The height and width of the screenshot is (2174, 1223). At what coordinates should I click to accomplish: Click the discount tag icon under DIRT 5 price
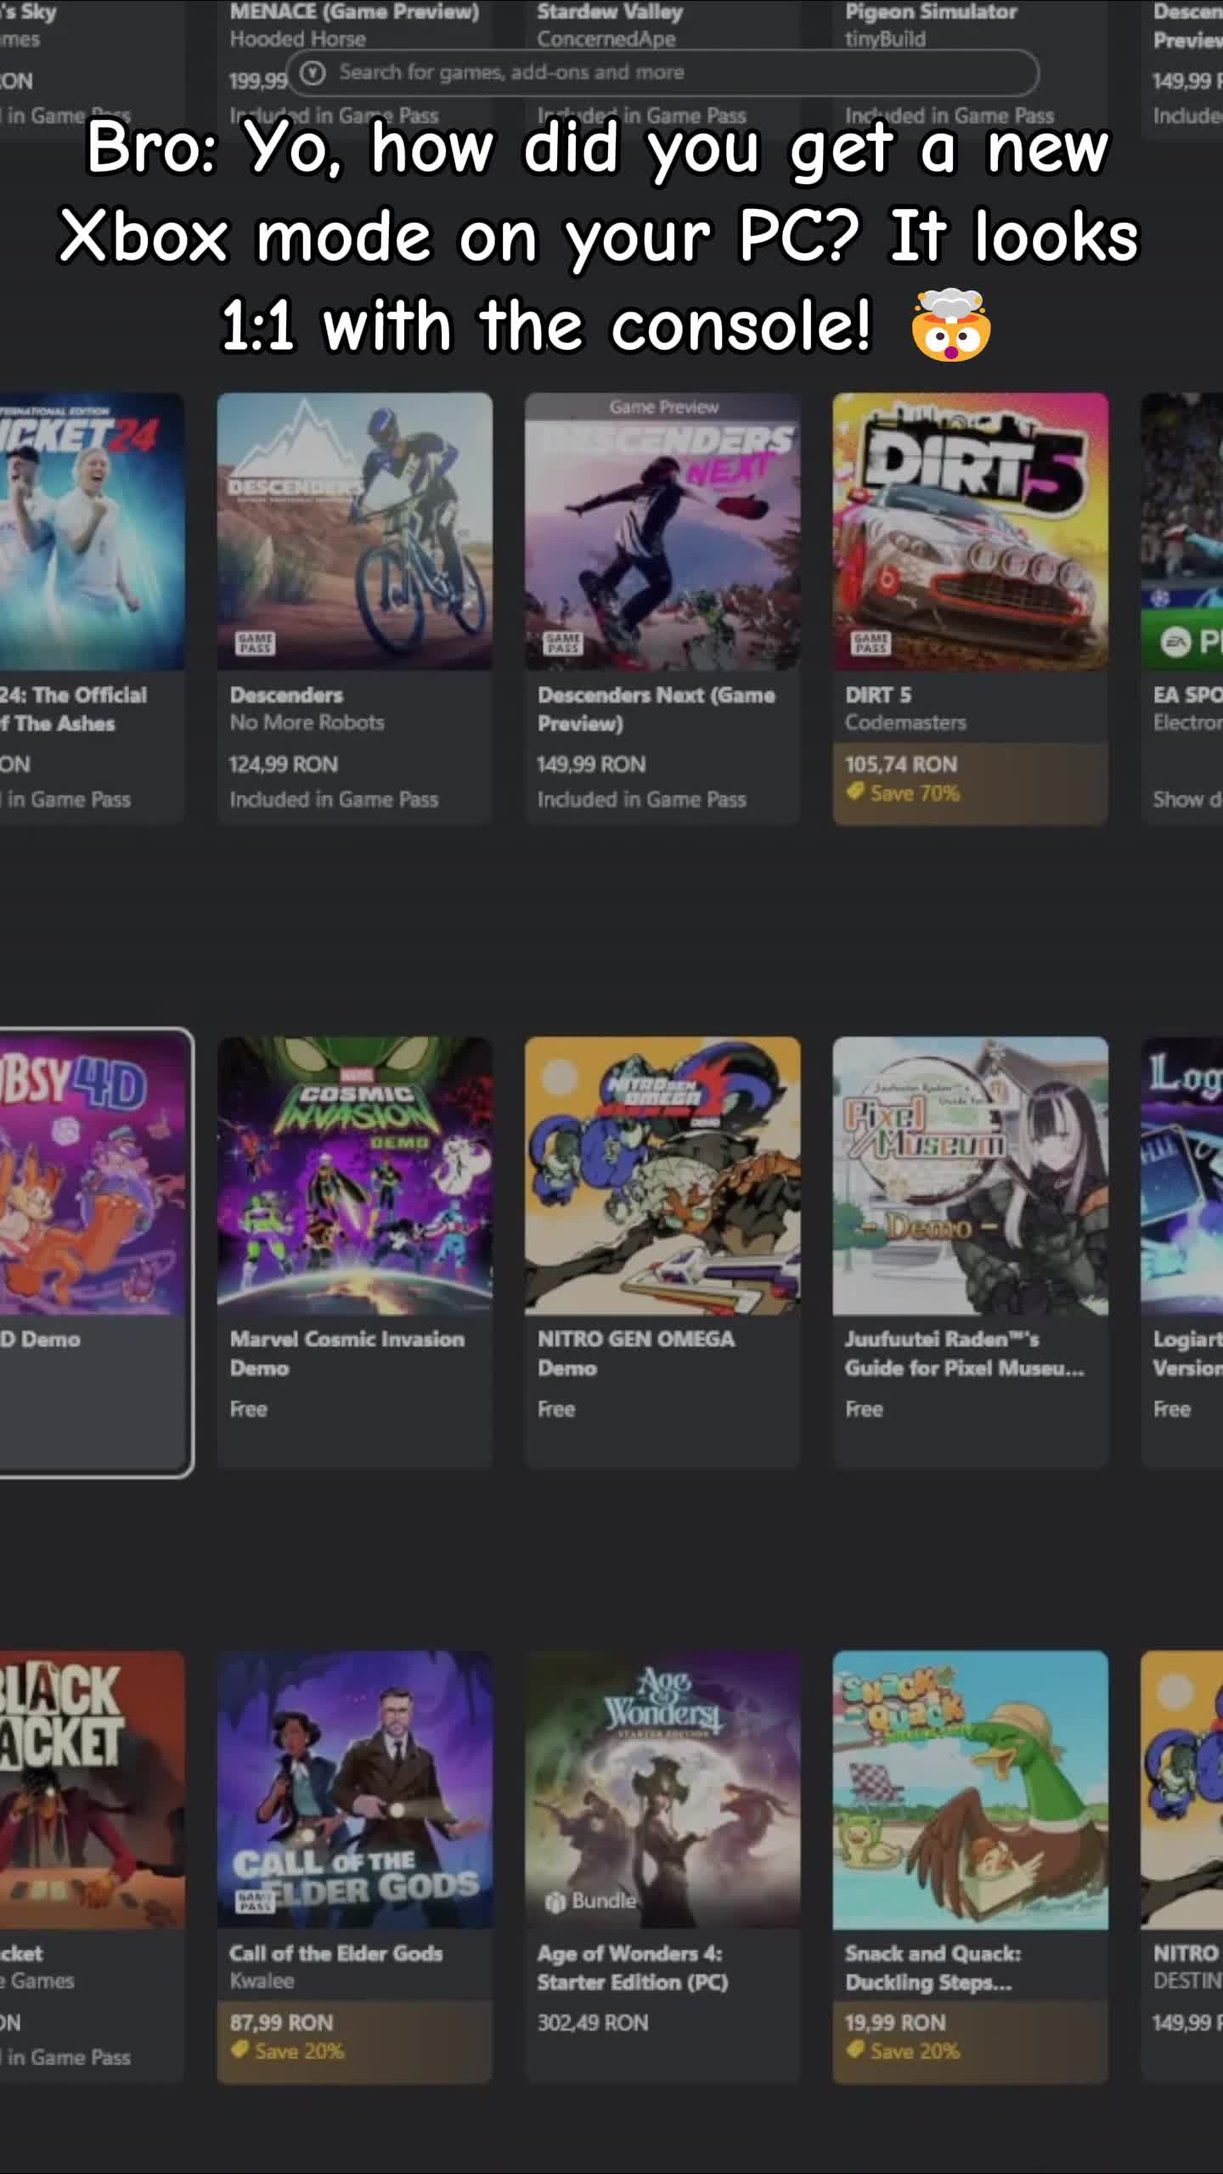(855, 792)
